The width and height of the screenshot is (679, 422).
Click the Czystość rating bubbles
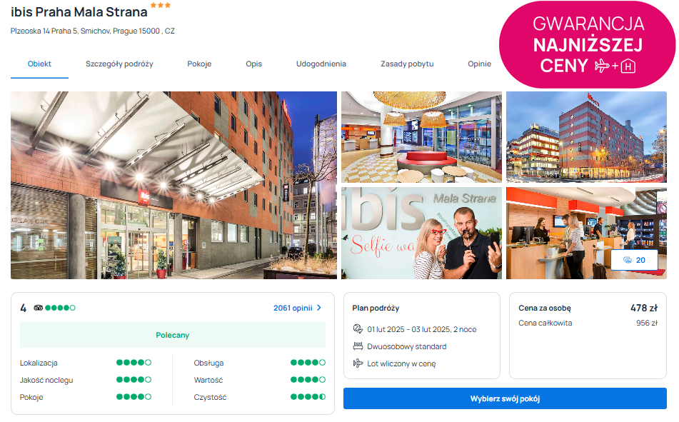308,397
